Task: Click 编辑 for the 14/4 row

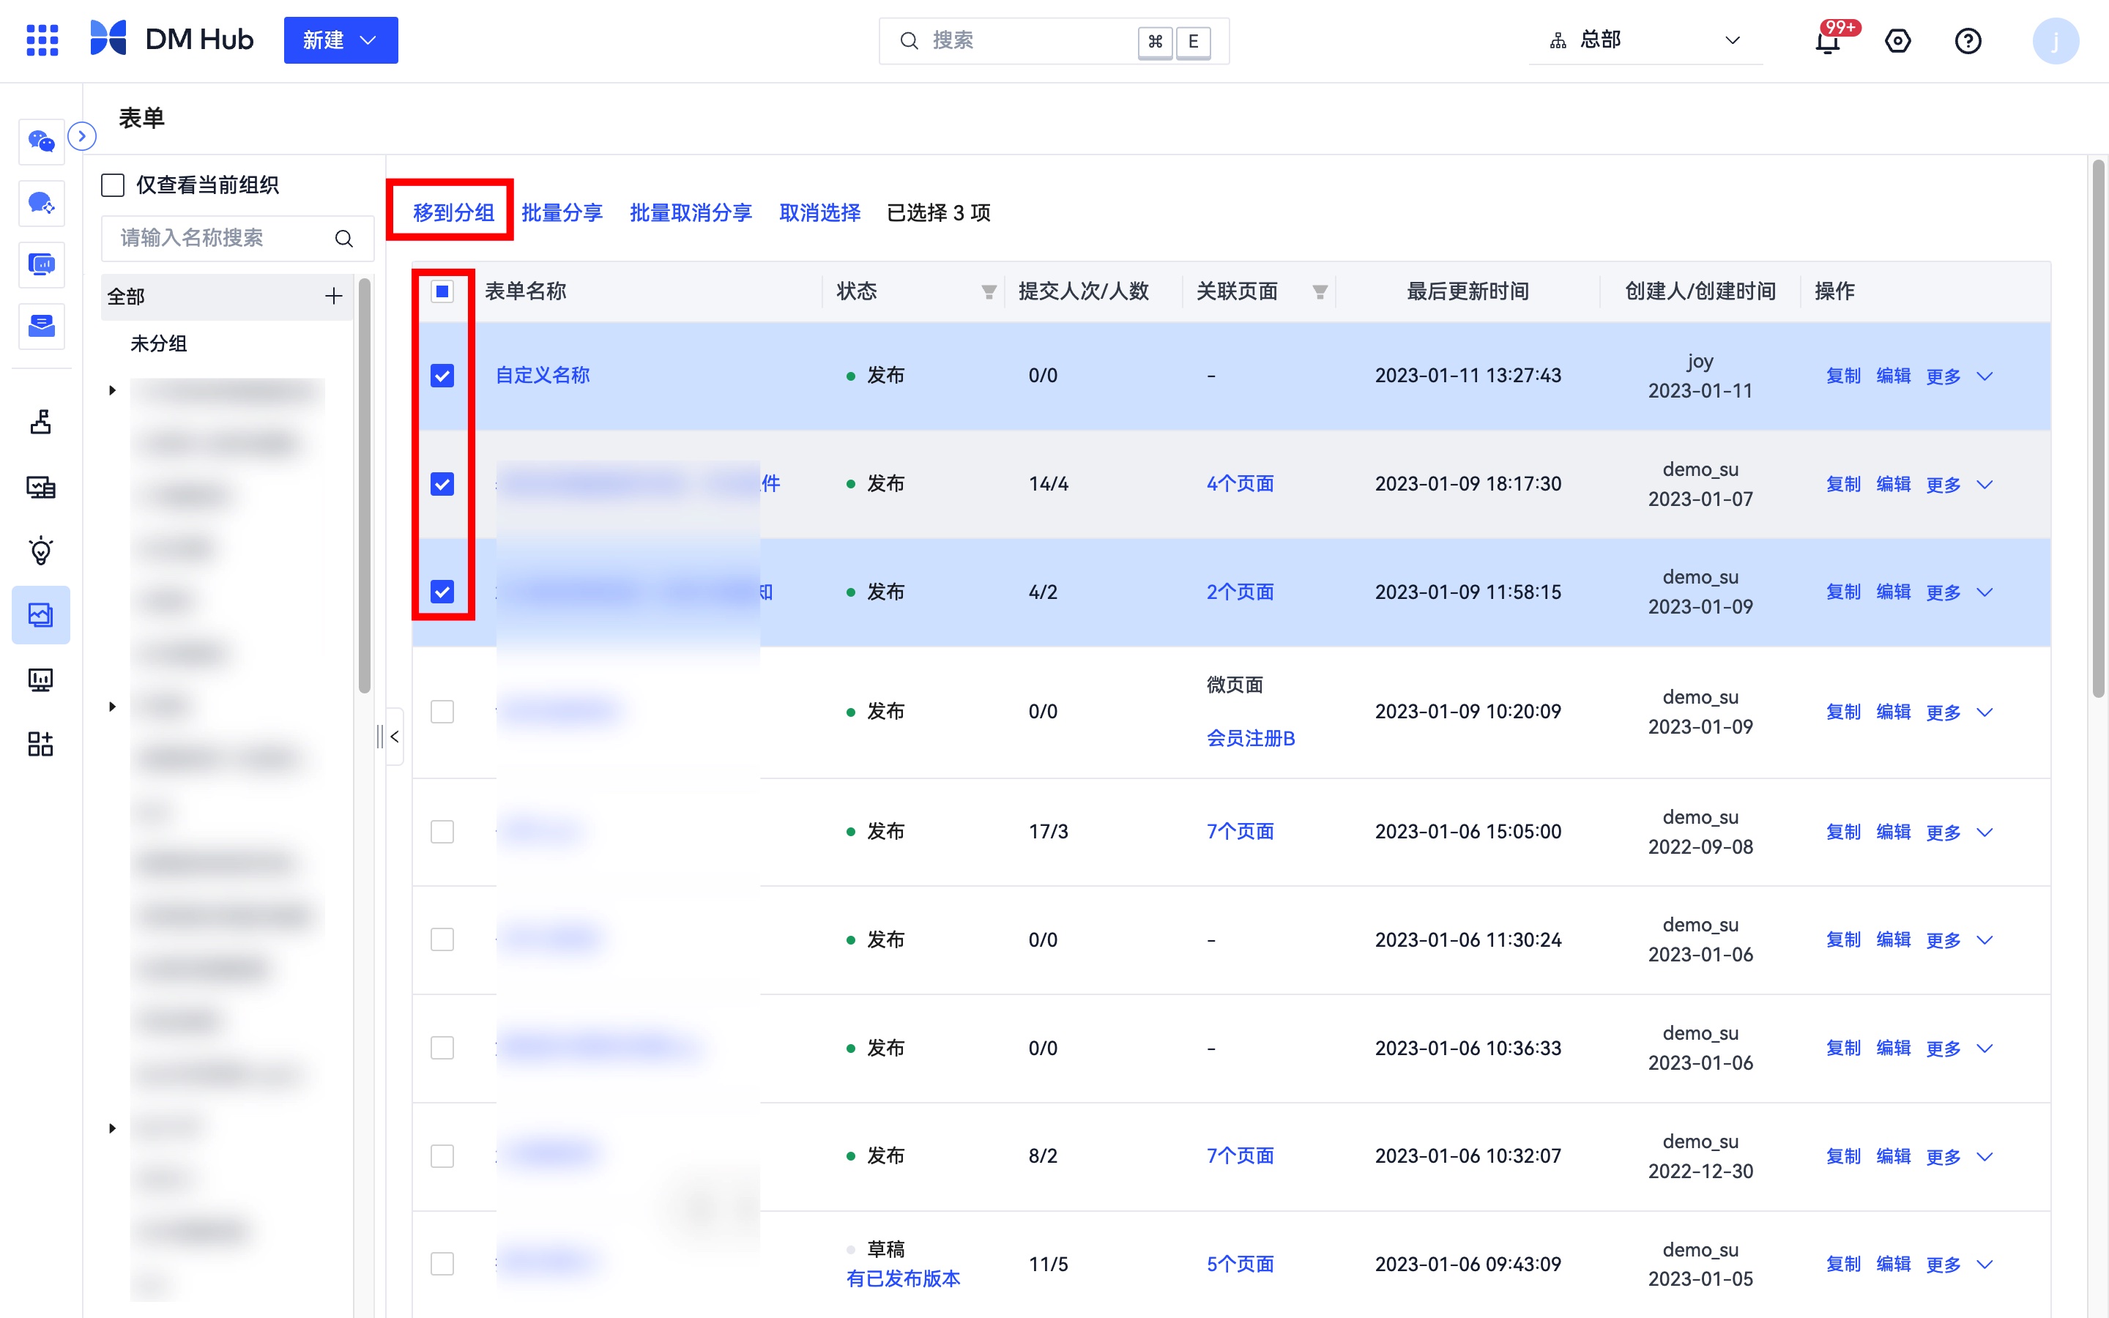Action: [1893, 484]
